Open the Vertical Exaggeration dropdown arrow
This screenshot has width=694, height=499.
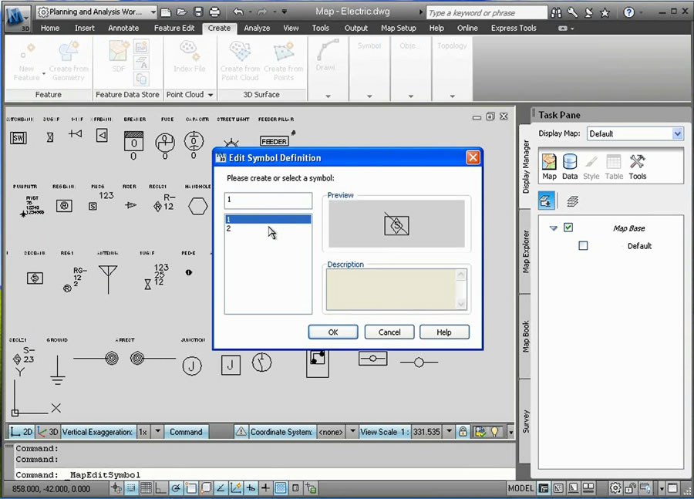pos(157,431)
